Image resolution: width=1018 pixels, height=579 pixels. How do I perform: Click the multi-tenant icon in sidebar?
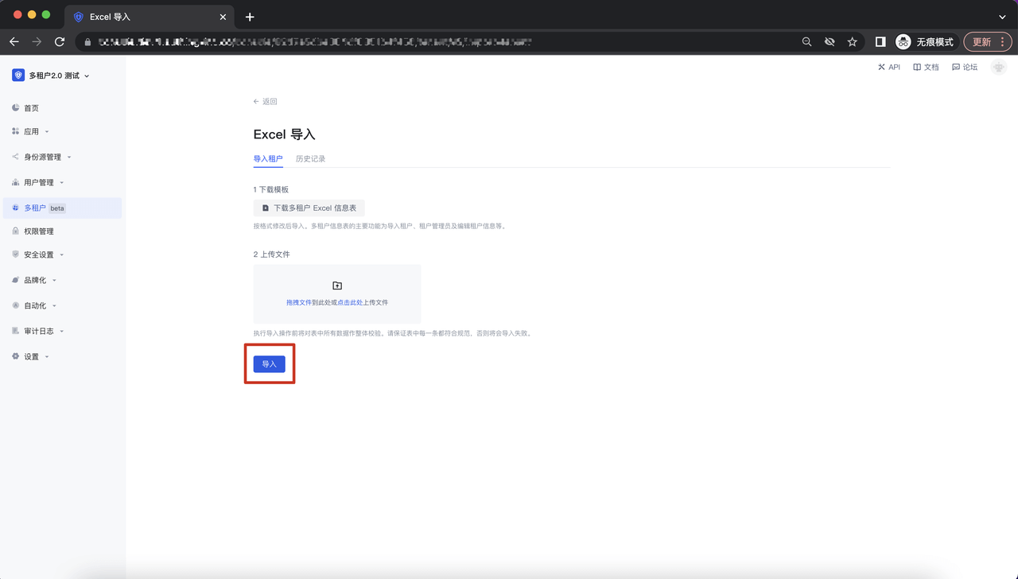point(16,208)
